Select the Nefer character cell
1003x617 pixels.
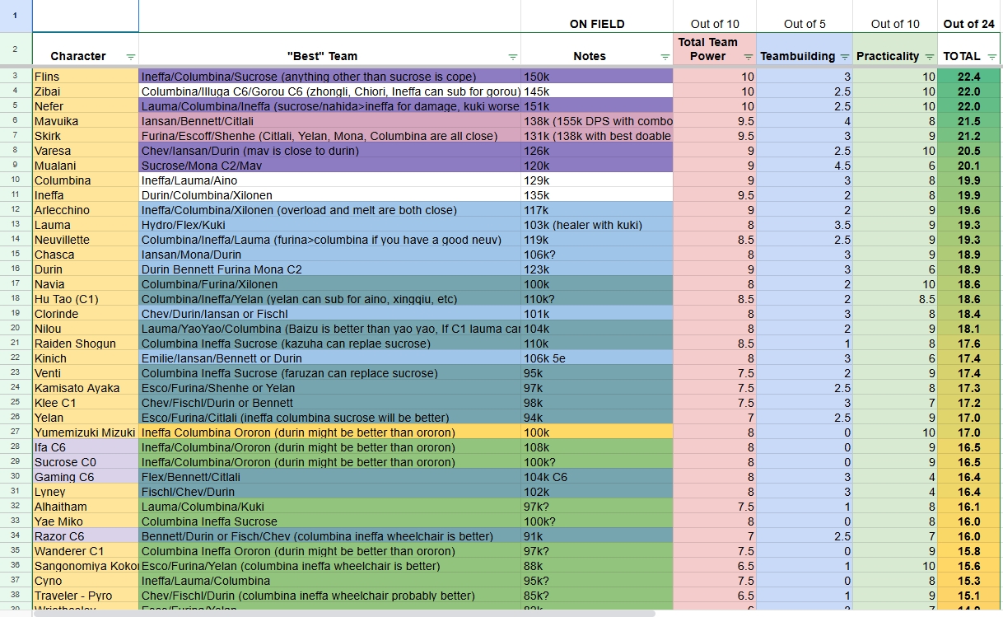[x=86, y=106]
